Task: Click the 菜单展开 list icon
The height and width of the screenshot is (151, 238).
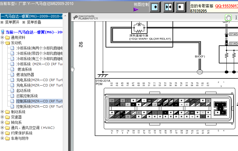Action: tap(2, 22)
